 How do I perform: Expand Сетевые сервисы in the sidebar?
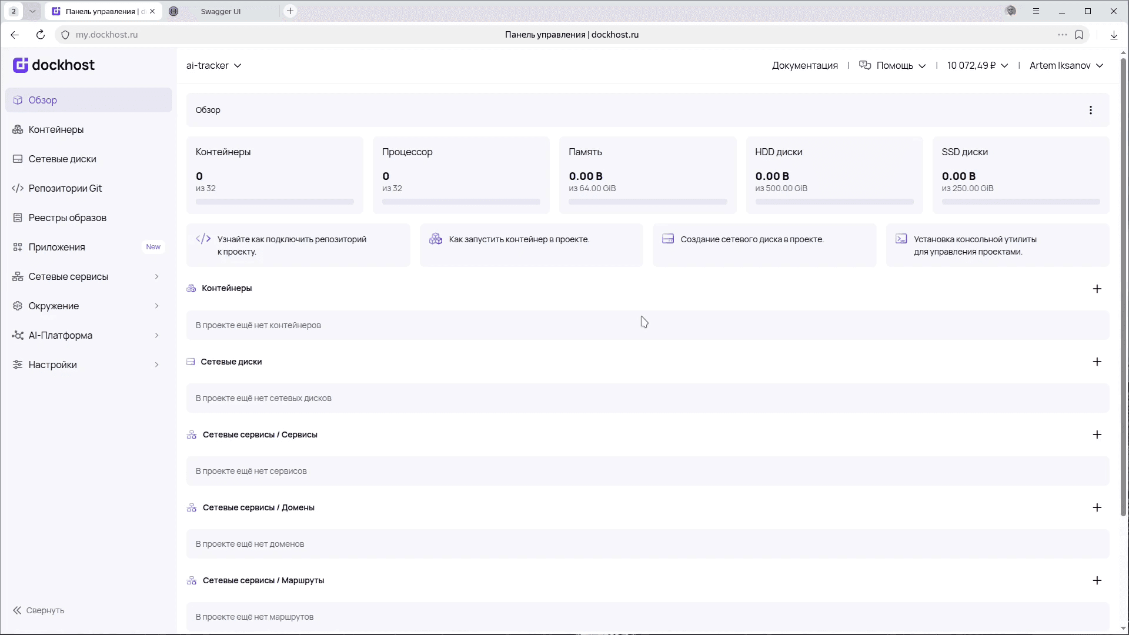[89, 276]
